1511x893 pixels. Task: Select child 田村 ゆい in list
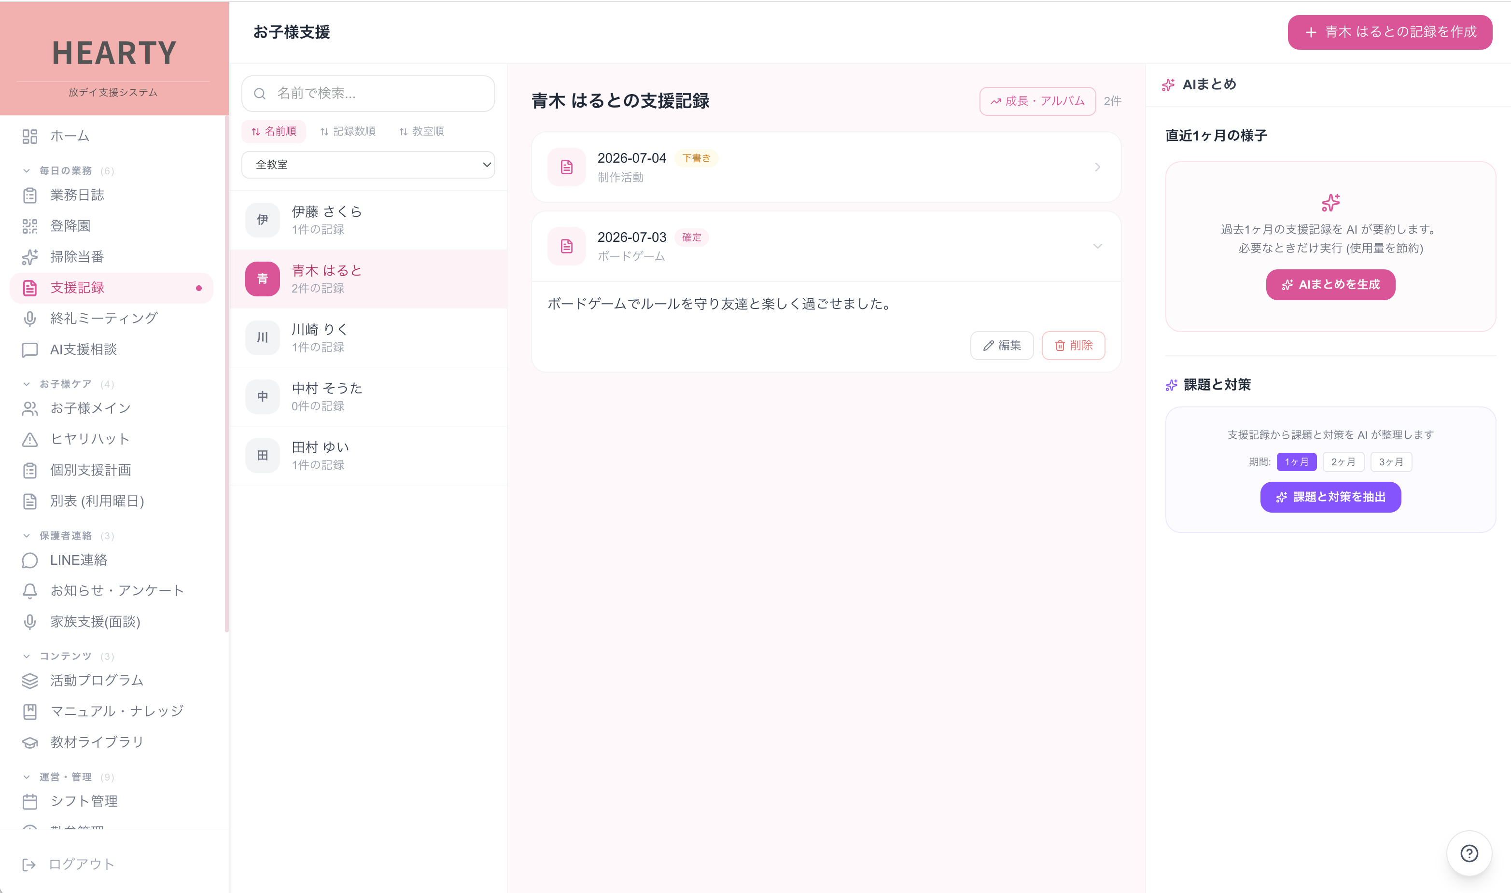tap(368, 456)
